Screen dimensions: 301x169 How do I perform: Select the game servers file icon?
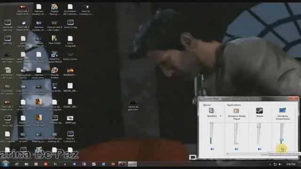click(23, 41)
